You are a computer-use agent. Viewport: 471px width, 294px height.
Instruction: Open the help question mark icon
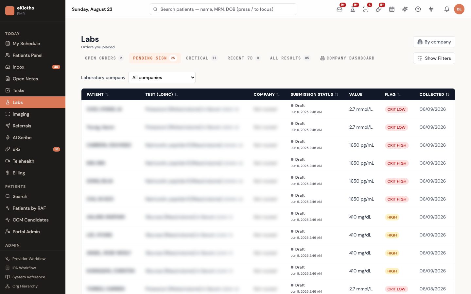[x=418, y=9]
